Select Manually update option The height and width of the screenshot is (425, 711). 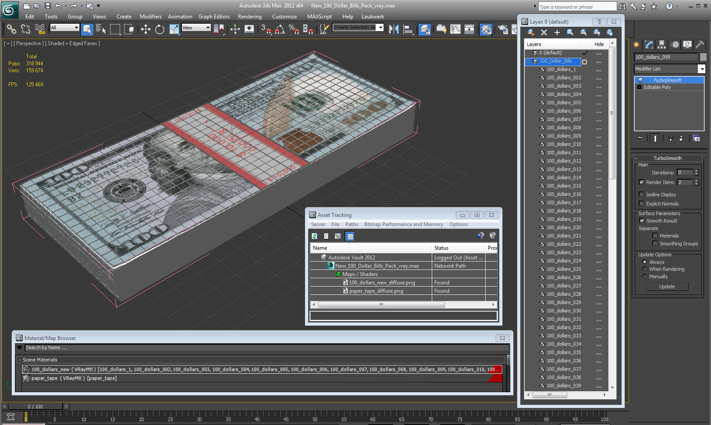tap(644, 276)
